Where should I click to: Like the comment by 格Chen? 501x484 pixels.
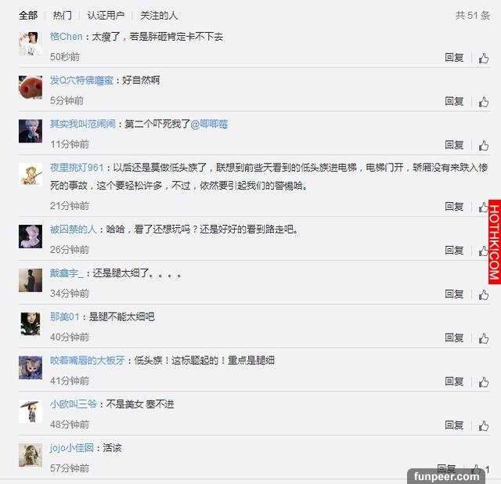point(484,58)
